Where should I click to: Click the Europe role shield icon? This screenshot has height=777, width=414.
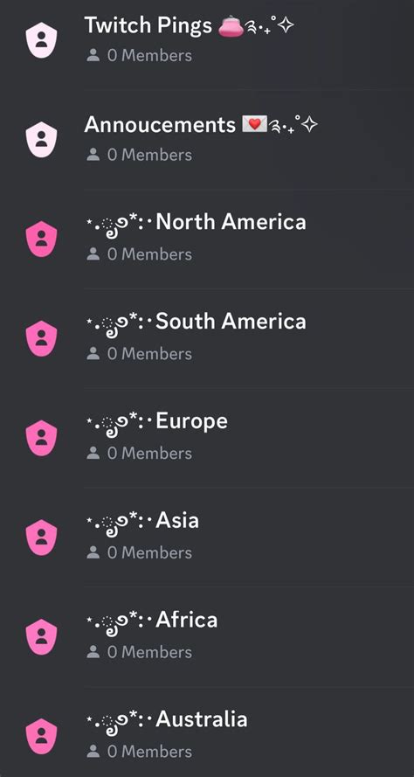click(x=42, y=438)
